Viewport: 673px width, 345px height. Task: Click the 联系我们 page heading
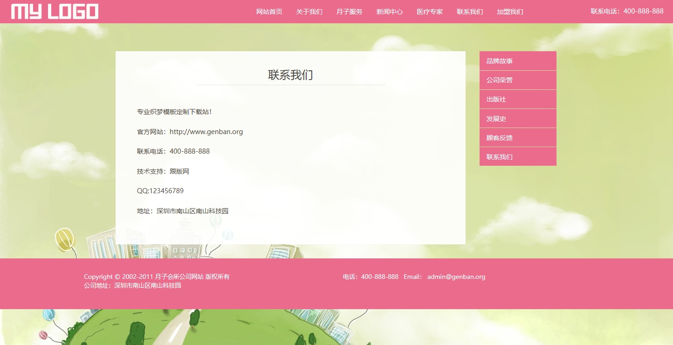tap(290, 75)
